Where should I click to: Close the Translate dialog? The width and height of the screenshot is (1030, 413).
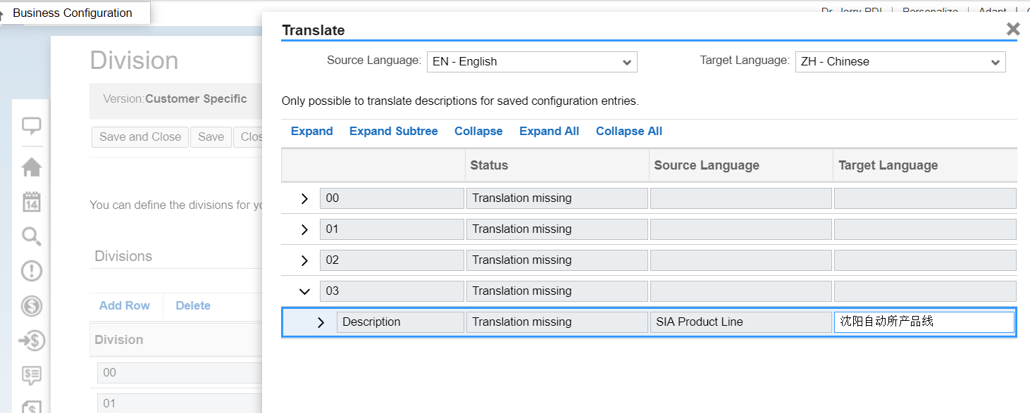pos(1013,29)
